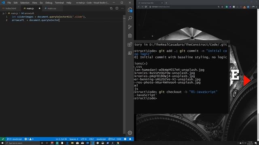The image size is (259, 145).
Task: Open the Debug view in activity bar
Action: pyautogui.click(x=130, y=36)
